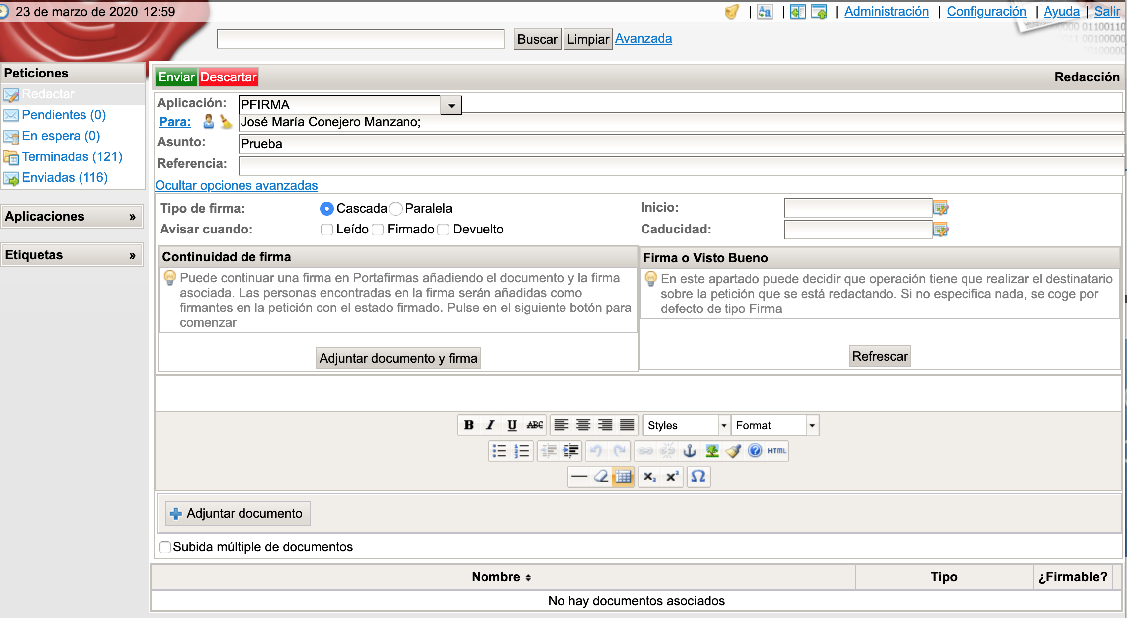1127x618 pixels.
Task: Click the numbered list icon
Action: (x=522, y=451)
